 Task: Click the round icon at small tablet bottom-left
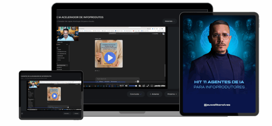click(22, 114)
